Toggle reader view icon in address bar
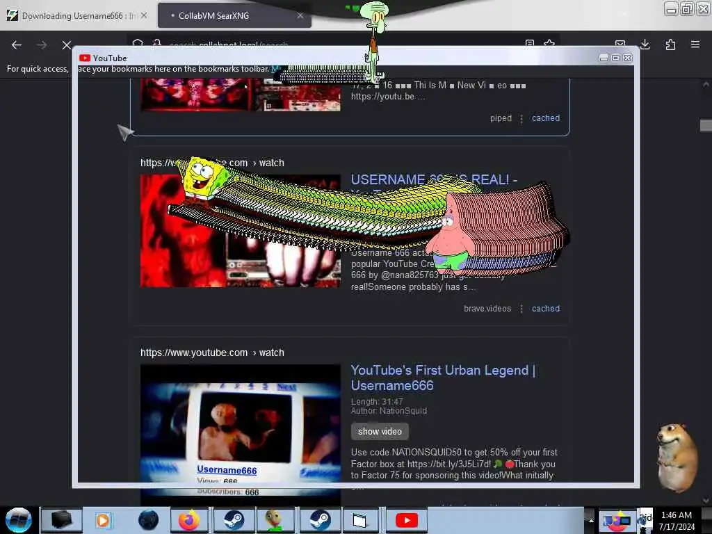 529,43
